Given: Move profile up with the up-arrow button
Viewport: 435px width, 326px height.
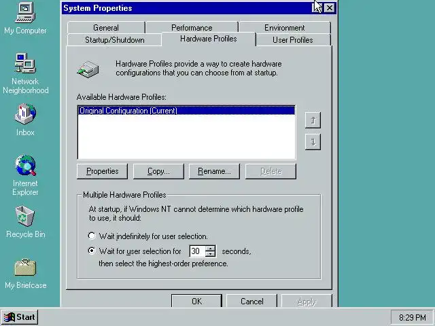Looking at the screenshot, I should coord(313,120).
